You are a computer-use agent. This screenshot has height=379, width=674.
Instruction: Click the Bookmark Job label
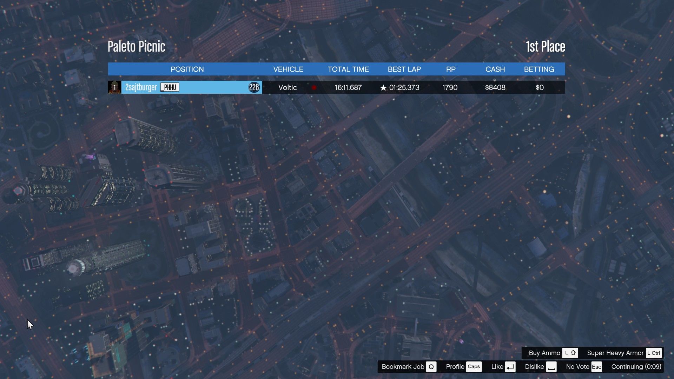(403, 367)
